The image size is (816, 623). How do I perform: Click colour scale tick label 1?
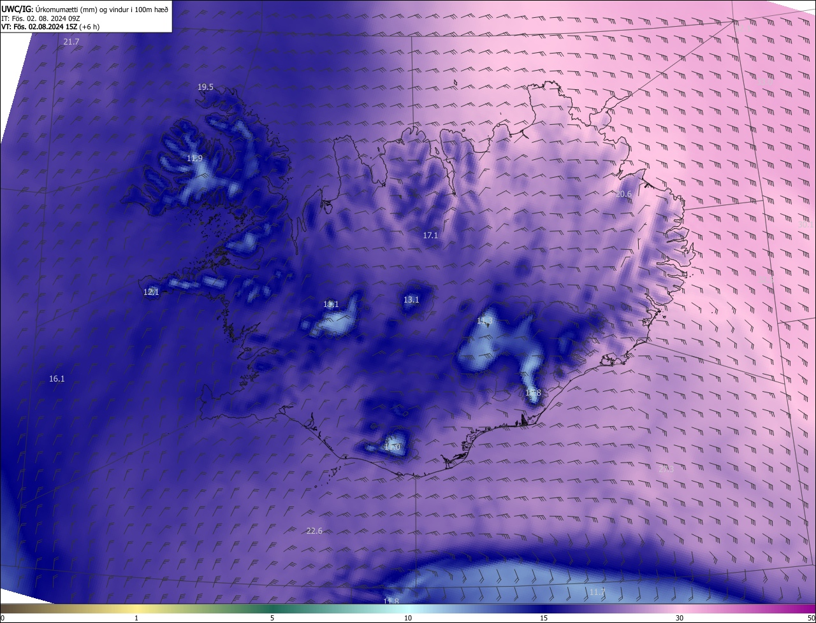point(136,618)
